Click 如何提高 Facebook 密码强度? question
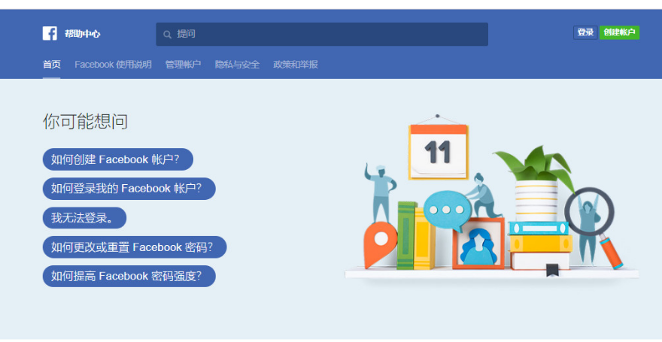This screenshot has height=342, width=662. (129, 276)
